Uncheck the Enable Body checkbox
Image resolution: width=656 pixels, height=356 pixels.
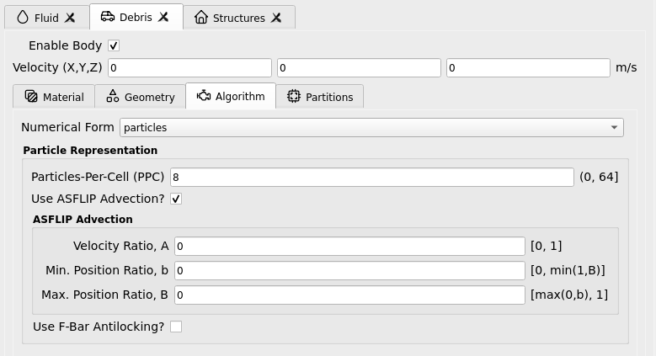[114, 45]
